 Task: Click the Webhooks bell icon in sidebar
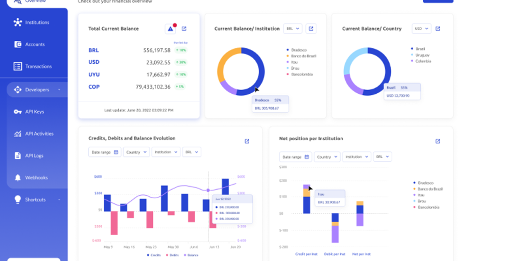17,177
